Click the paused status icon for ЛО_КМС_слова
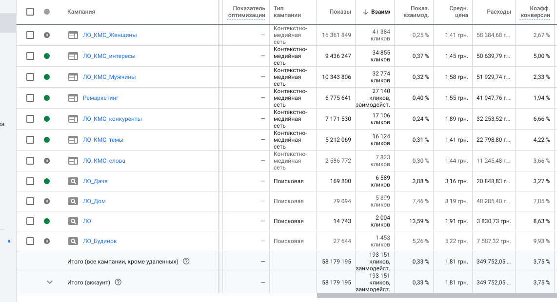557x302 pixels. tap(46, 161)
